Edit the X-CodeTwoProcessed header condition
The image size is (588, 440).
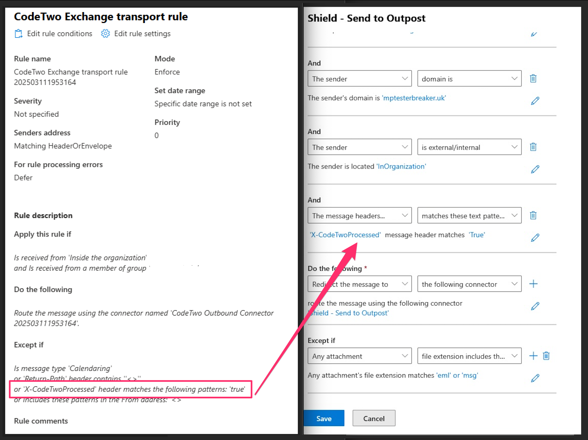point(535,238)
